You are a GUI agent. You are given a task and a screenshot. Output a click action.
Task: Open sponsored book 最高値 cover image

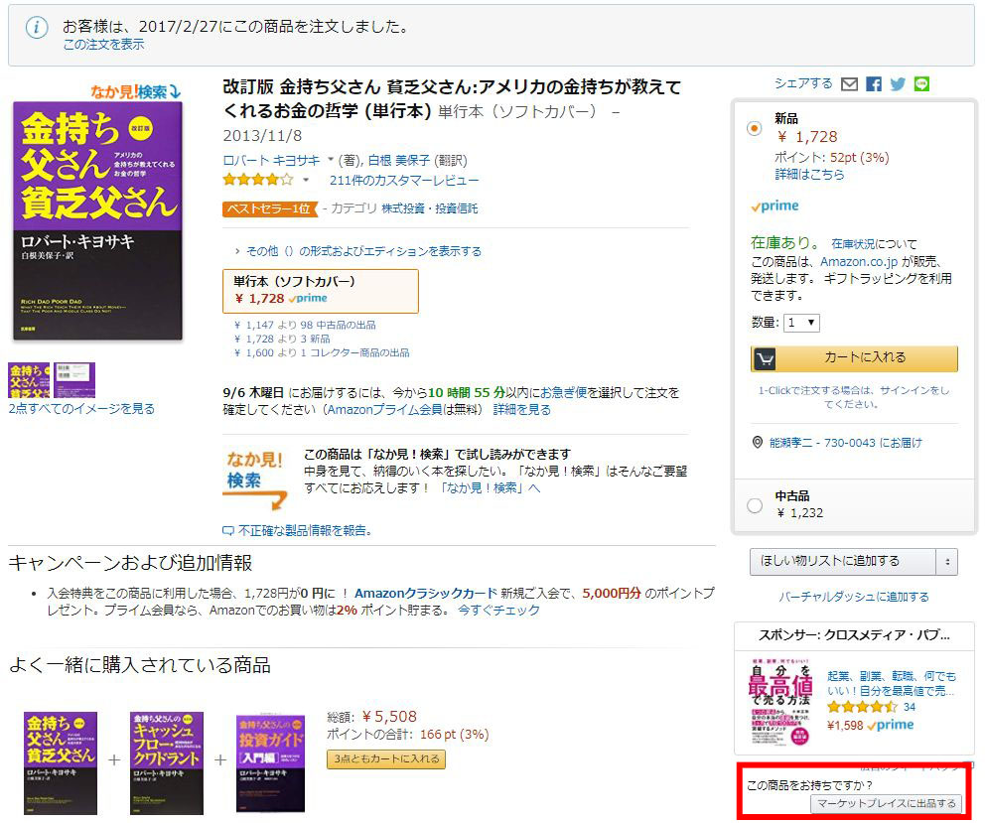(x=780, y=701)
